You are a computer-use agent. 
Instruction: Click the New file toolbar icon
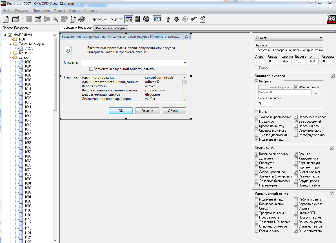pyautogui.click(x=6, y=19)
